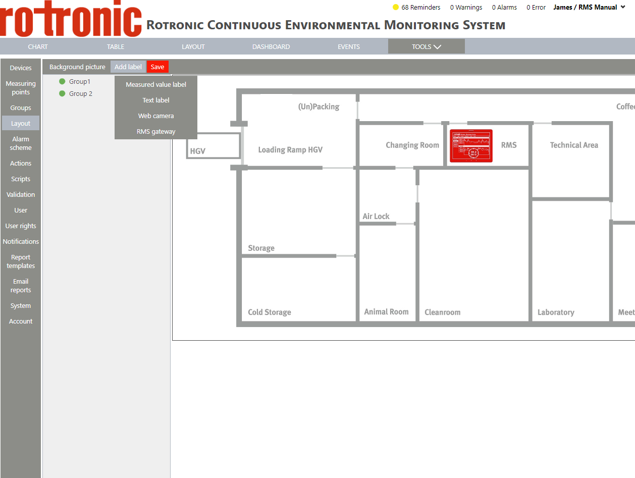Image resolution: width=635 pixels, height=478 pixels.
Task: Choose Measured value label from menu
Action: 156,84
